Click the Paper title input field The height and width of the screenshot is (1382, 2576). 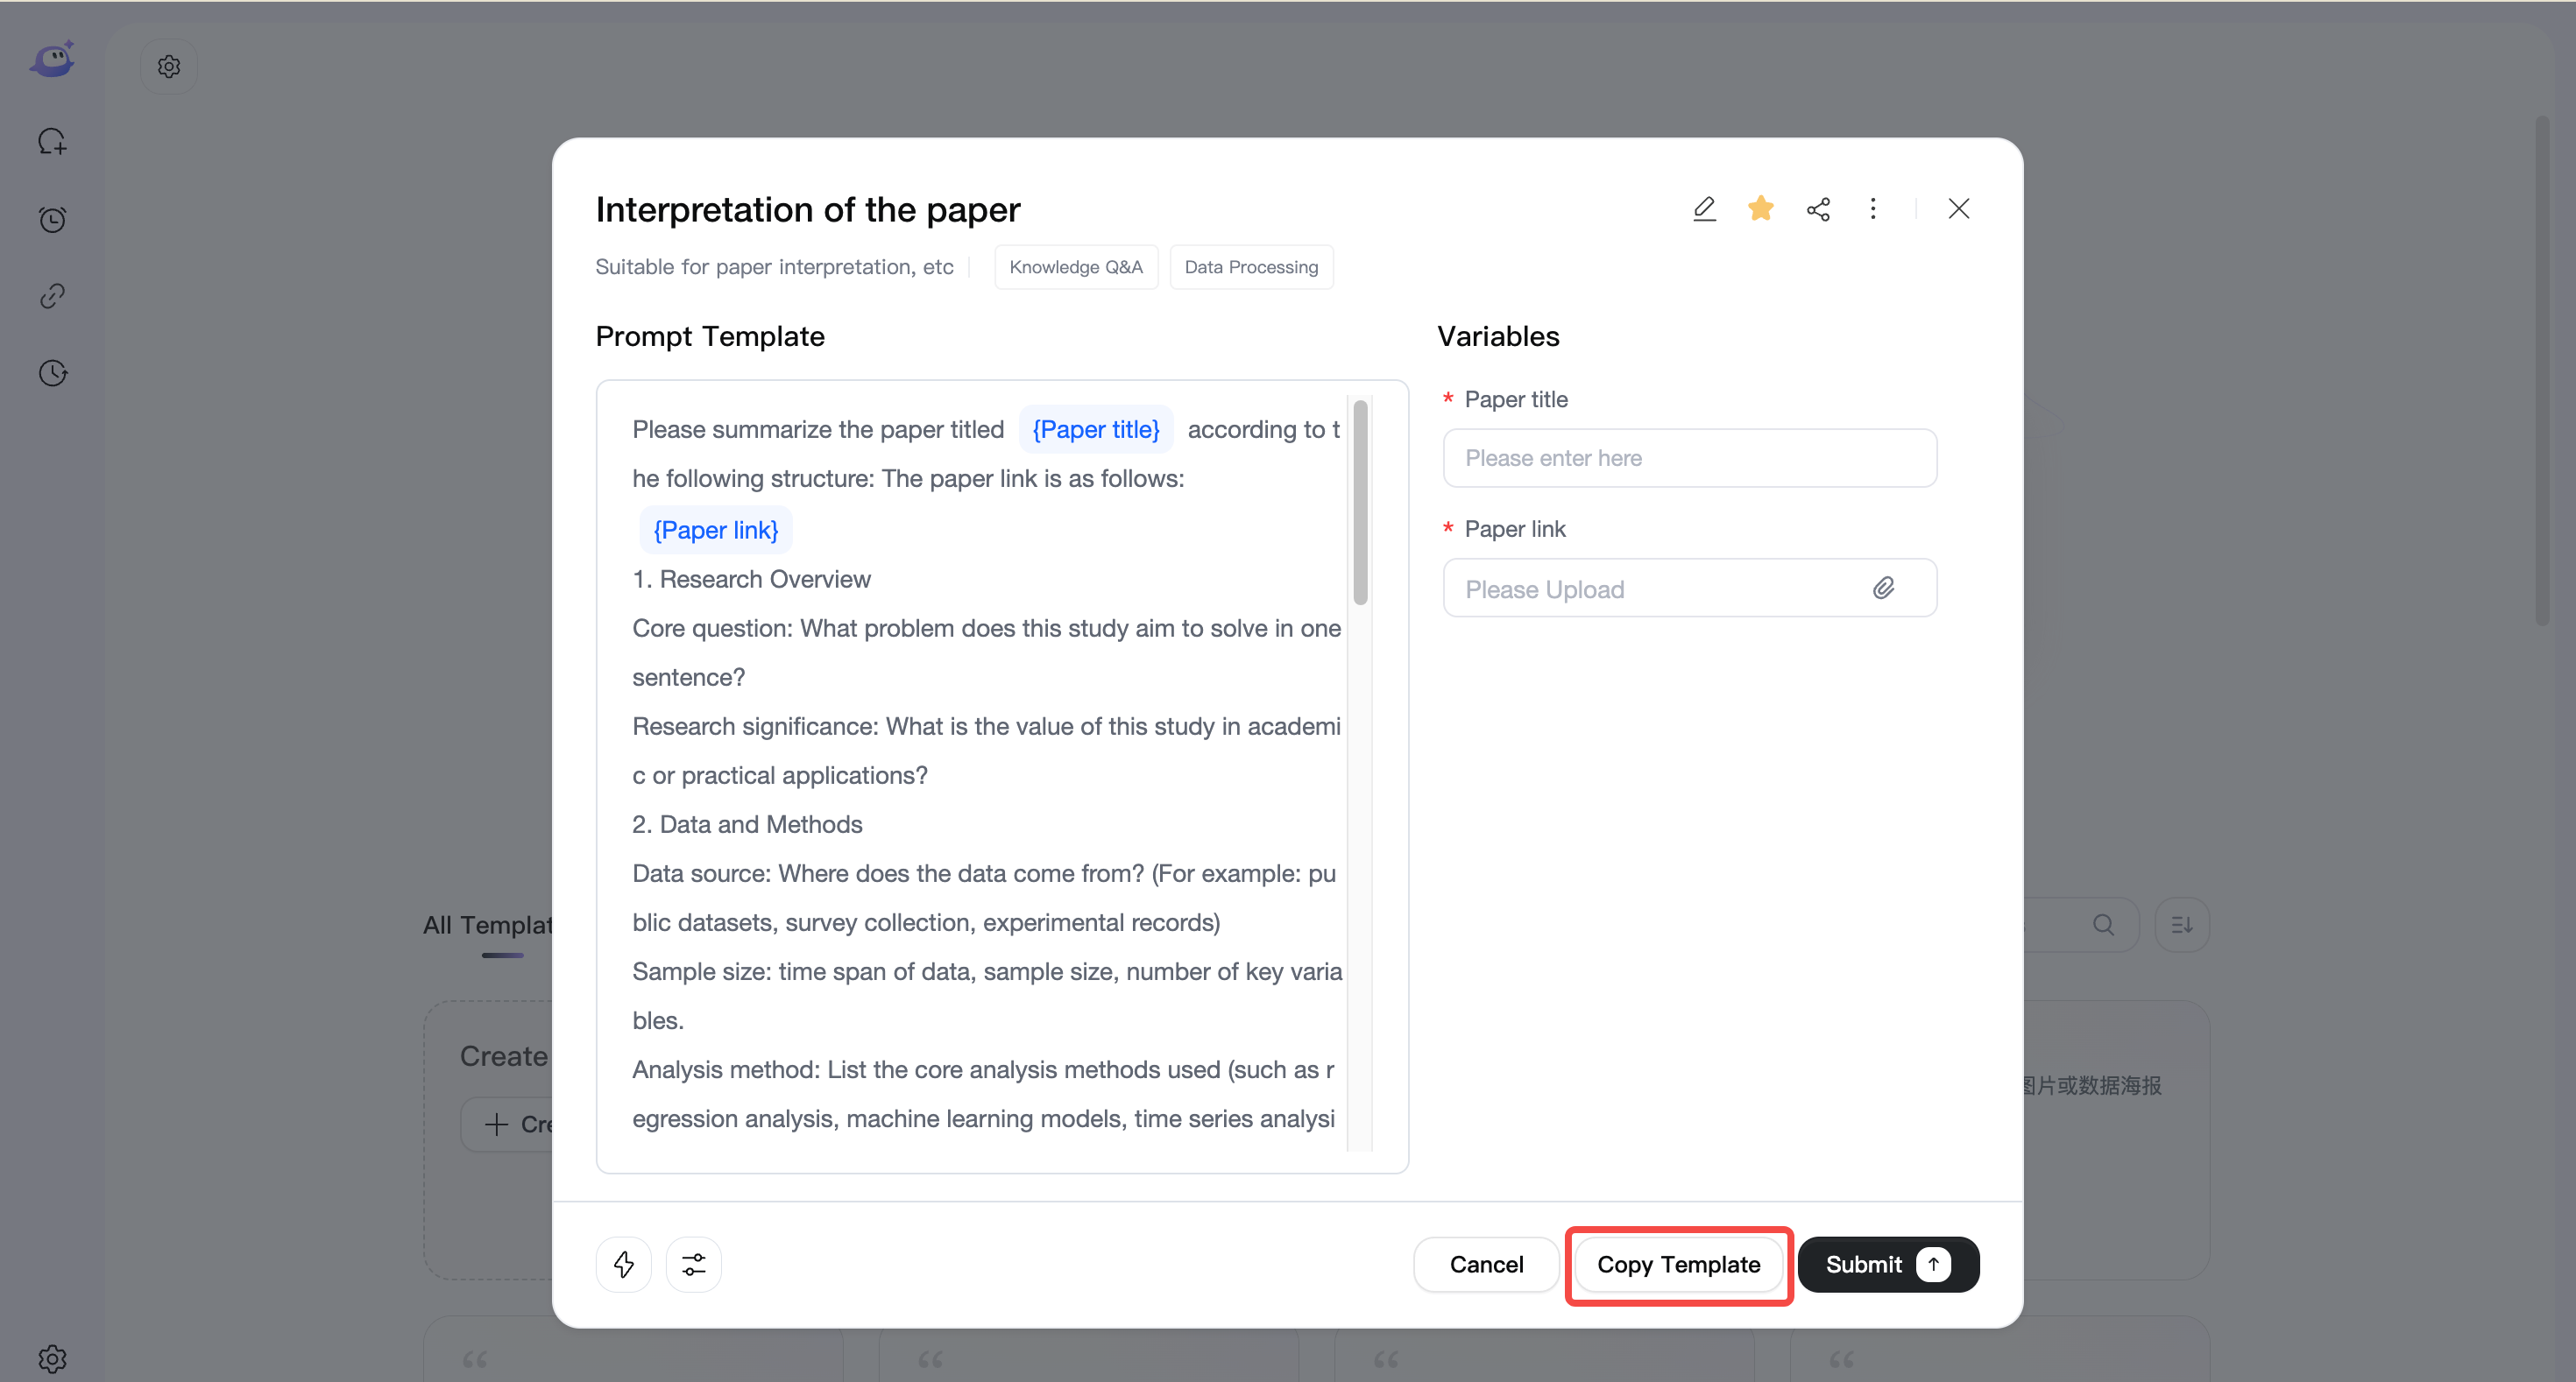(1690, 458)
